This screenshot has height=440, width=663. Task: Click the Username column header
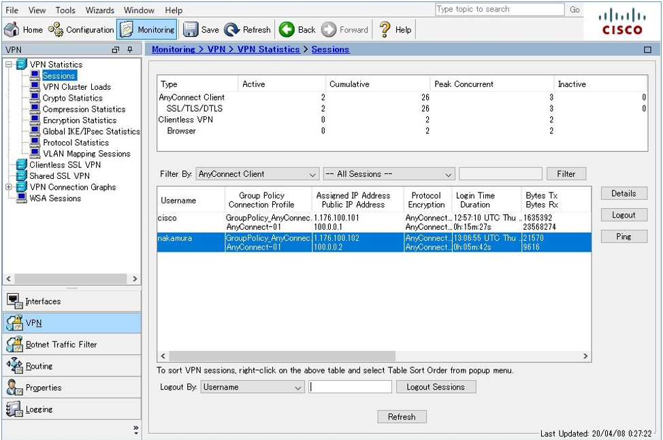pos(191,200)
